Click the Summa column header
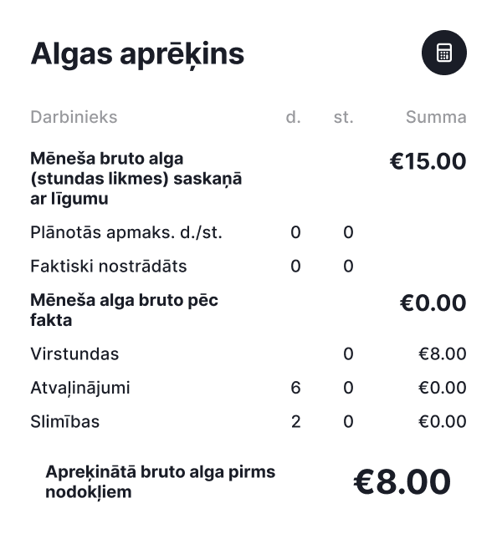Image resolution: width=497 pixels, height=549 pixels. (436, 117)
